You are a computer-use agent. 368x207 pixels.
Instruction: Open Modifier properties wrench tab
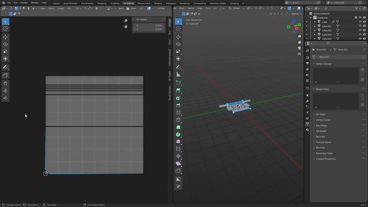308,101
